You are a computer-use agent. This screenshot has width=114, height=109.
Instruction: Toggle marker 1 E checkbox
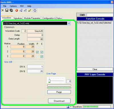click(42, 47)
